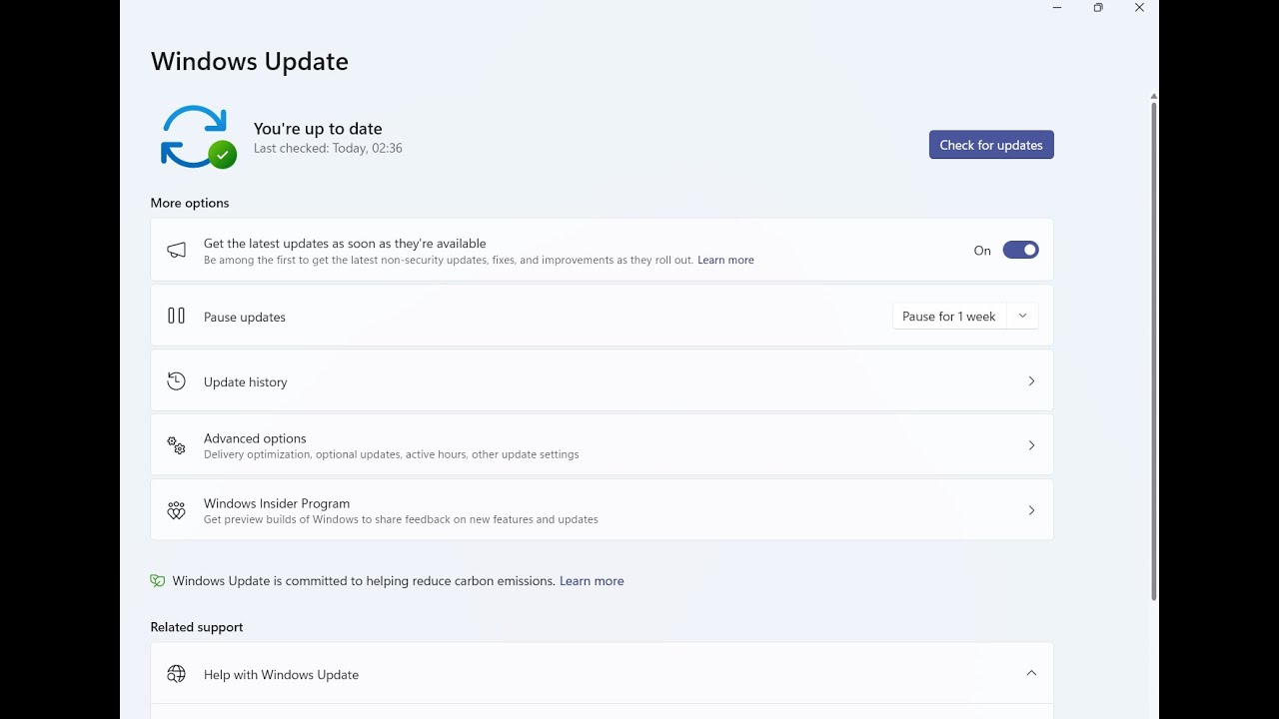Open Learn more link about latest updates
1279x719 pixels.
[725, 260]
